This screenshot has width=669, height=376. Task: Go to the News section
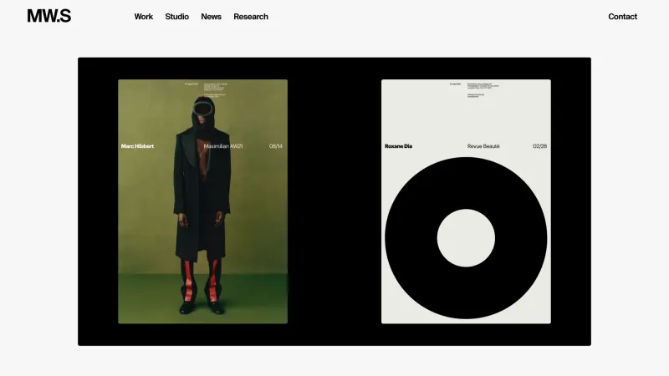point(211,17)
